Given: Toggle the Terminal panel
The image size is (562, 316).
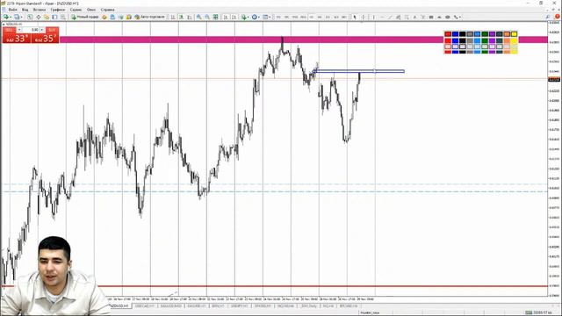Looking at the screenshot, I should click(54, 17).
